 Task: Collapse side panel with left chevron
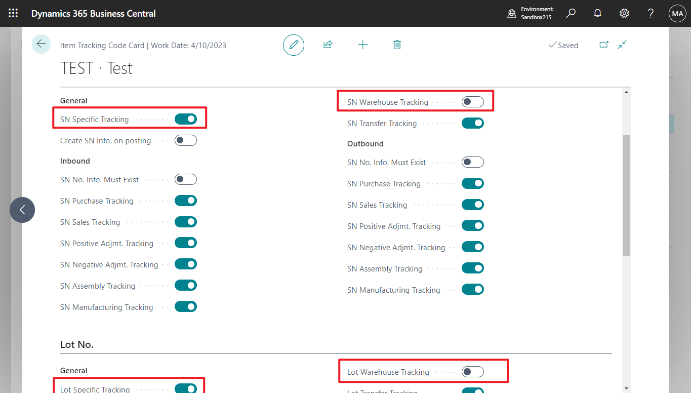[22, 210]
